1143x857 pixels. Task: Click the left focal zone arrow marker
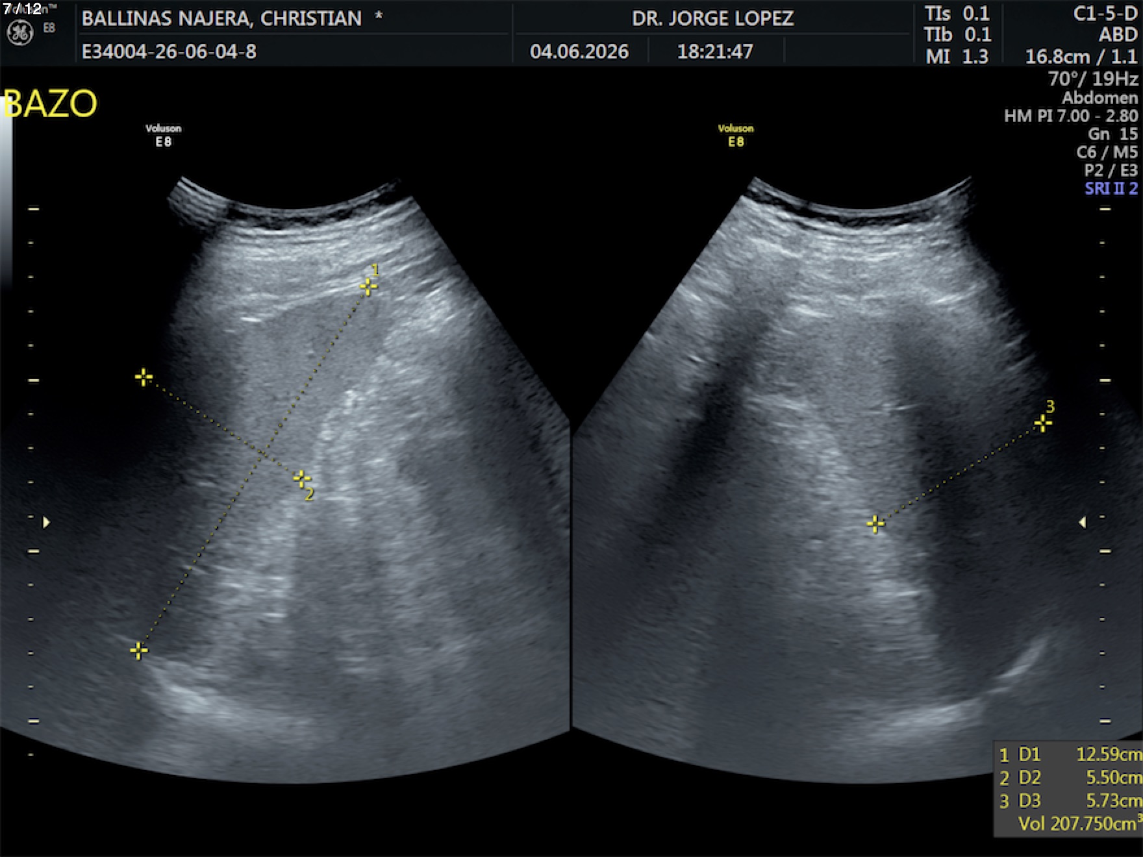click(x=46, y=522)
